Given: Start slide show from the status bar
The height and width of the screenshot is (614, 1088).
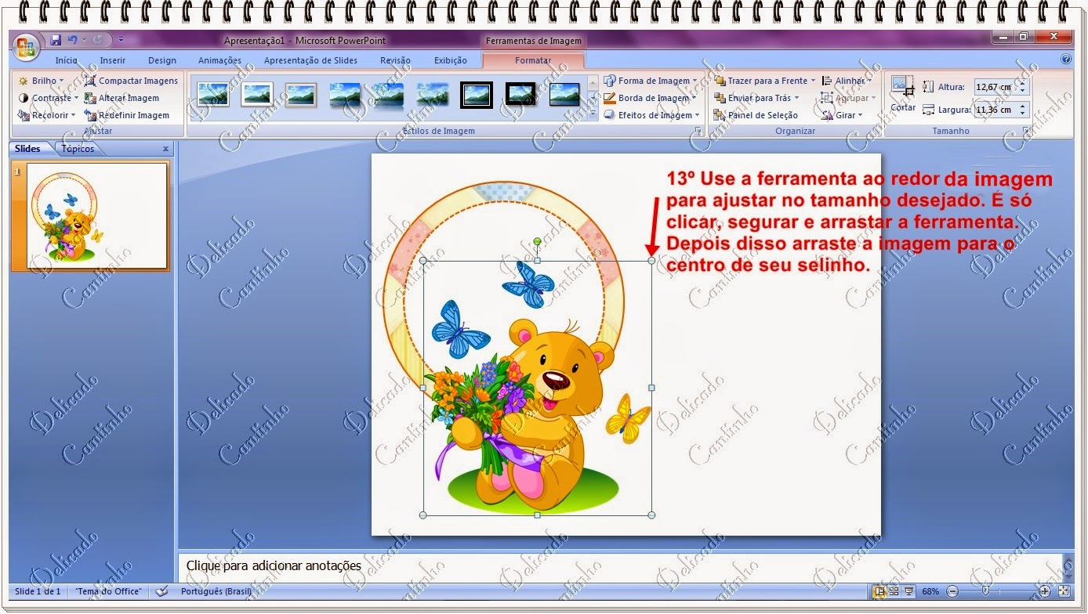Looking at the screenshot, I should point(909,591).
